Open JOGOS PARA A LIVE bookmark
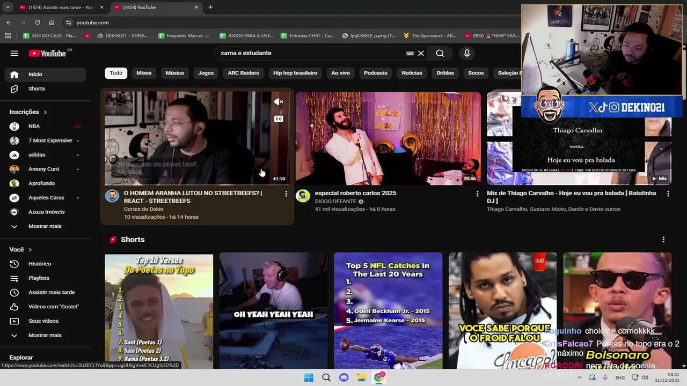The height and width of the screenshot is (386, 687). click(x=246, y=36)
